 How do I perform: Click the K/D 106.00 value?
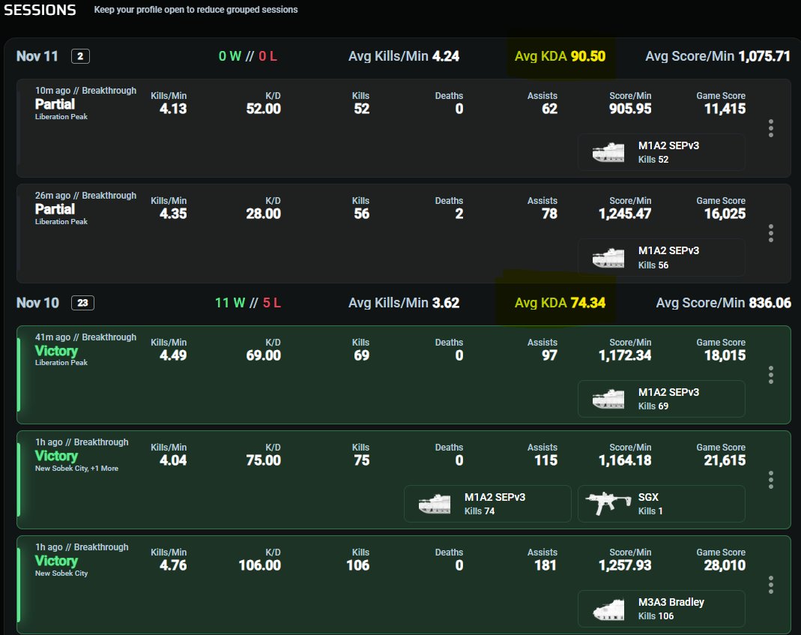click(259, 565)
